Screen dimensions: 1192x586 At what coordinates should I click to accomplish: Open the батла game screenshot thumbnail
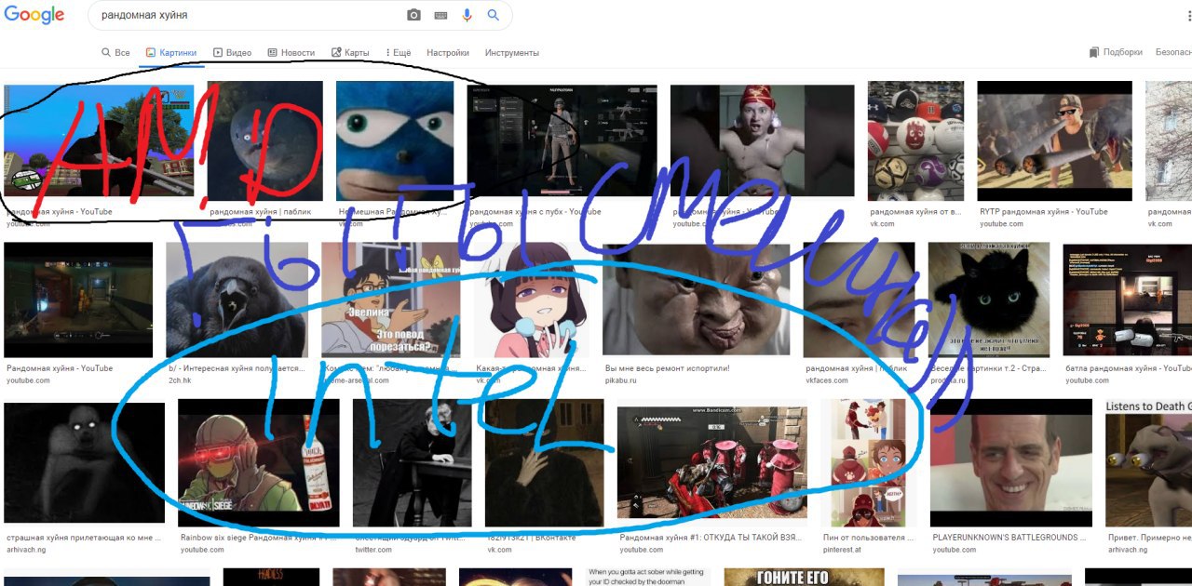point(1128,300)
